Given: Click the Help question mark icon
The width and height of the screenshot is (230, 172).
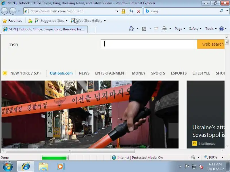Looking at the screenshot, I should pyautogui.click(x=221, y=29).
